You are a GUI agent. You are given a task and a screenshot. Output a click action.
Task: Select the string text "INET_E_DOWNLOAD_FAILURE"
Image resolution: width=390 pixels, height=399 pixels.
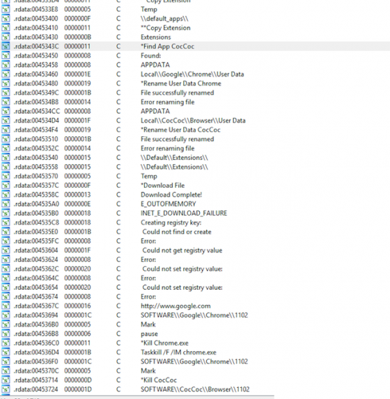click(184, 213)
